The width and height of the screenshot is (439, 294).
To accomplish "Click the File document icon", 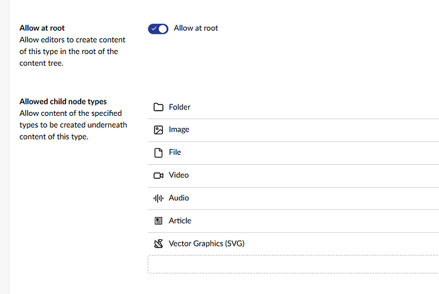I will point(158,153).
